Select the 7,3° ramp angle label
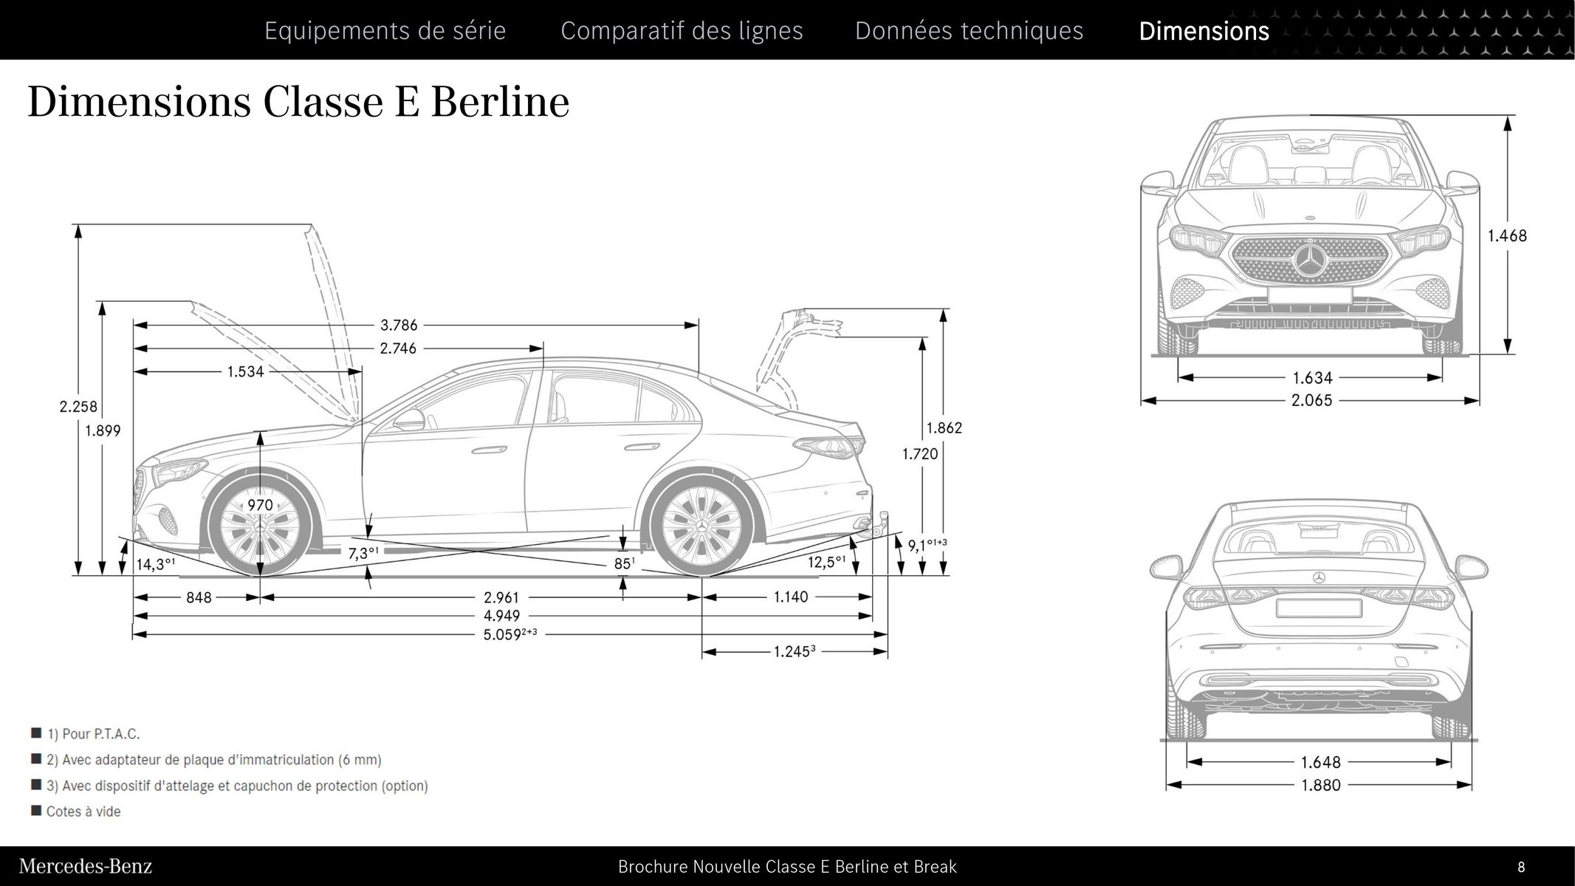This screenshot has height=886, width=1575. point(363,553)
